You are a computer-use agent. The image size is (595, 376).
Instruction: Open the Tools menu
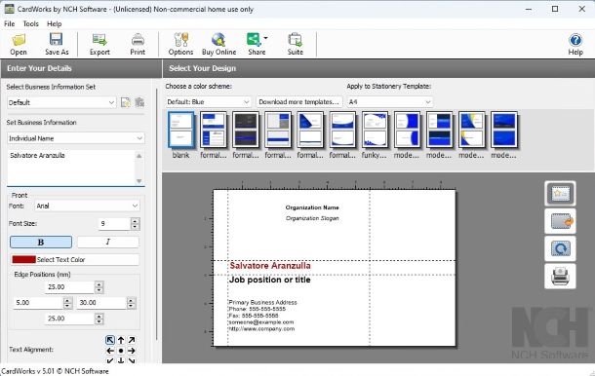click(31, 23)
